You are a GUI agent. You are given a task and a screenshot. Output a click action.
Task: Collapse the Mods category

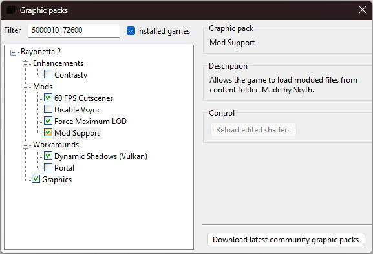pyautogui.click(x=25, y=87)
